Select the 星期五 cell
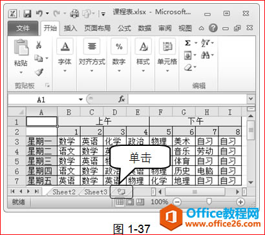The height and width of the screenshot is (235, 265). [41, 181]
